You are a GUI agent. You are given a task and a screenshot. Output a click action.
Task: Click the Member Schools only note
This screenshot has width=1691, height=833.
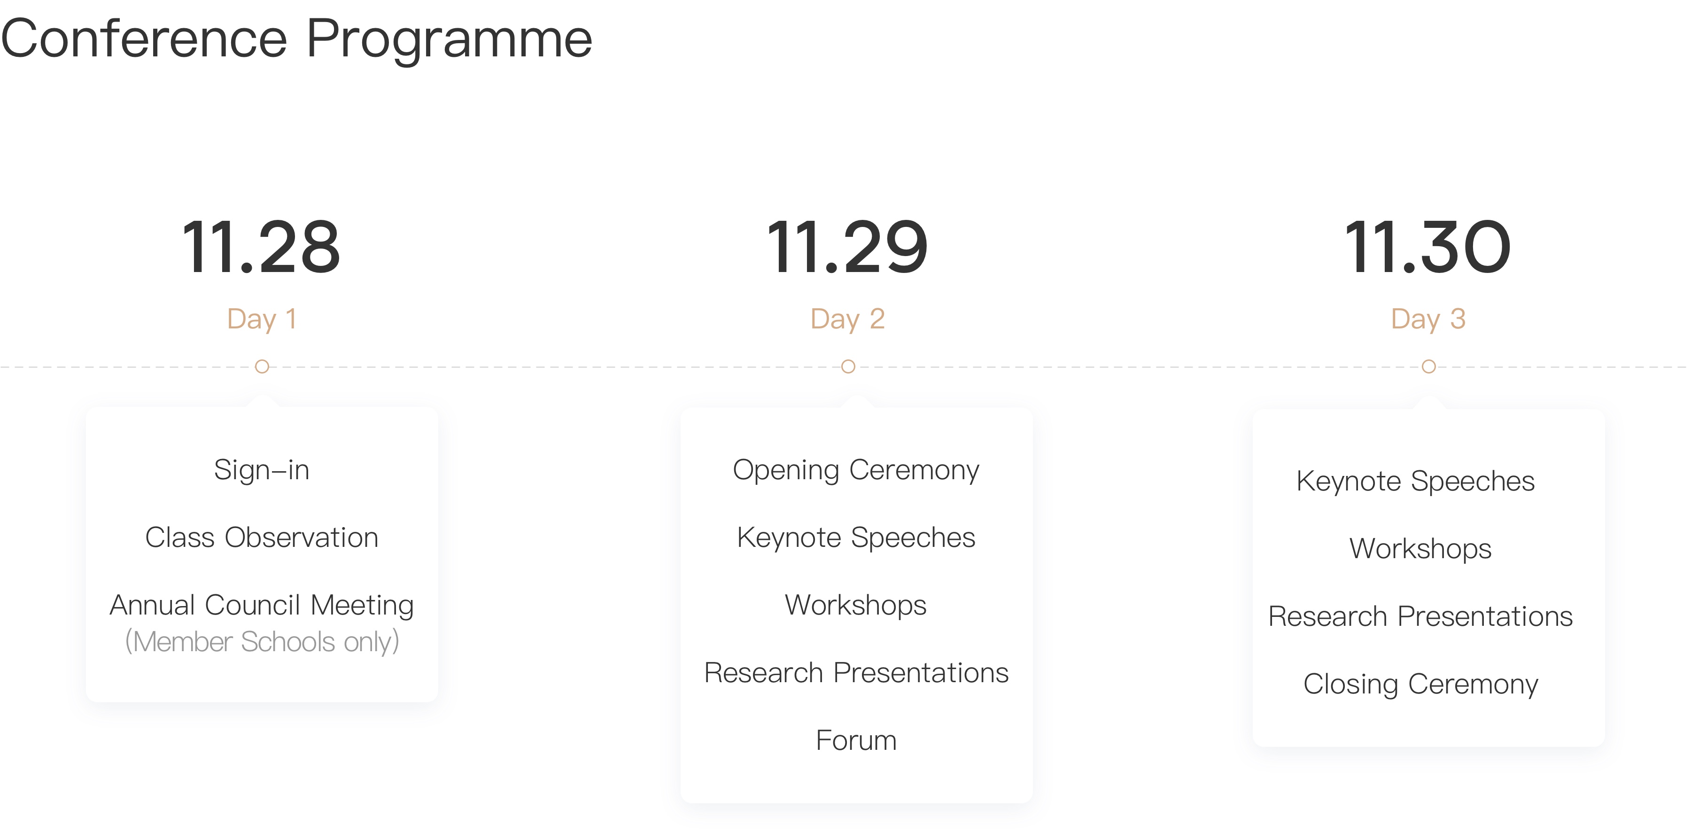coord(261,642)
